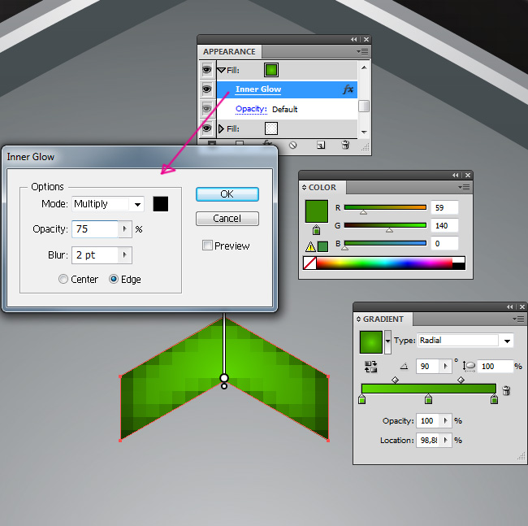
Task: Delete the selected item using the Appearance panel trash
Action: (x=345, y=146)
